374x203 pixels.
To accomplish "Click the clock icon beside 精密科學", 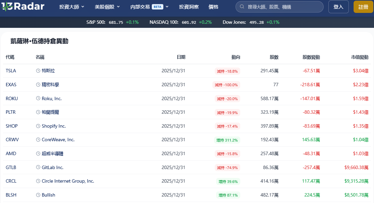I will click(x=38, y=85).
